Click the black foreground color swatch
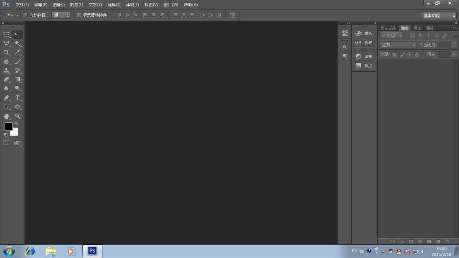The image size is (459, 258). tap(8, 126)
